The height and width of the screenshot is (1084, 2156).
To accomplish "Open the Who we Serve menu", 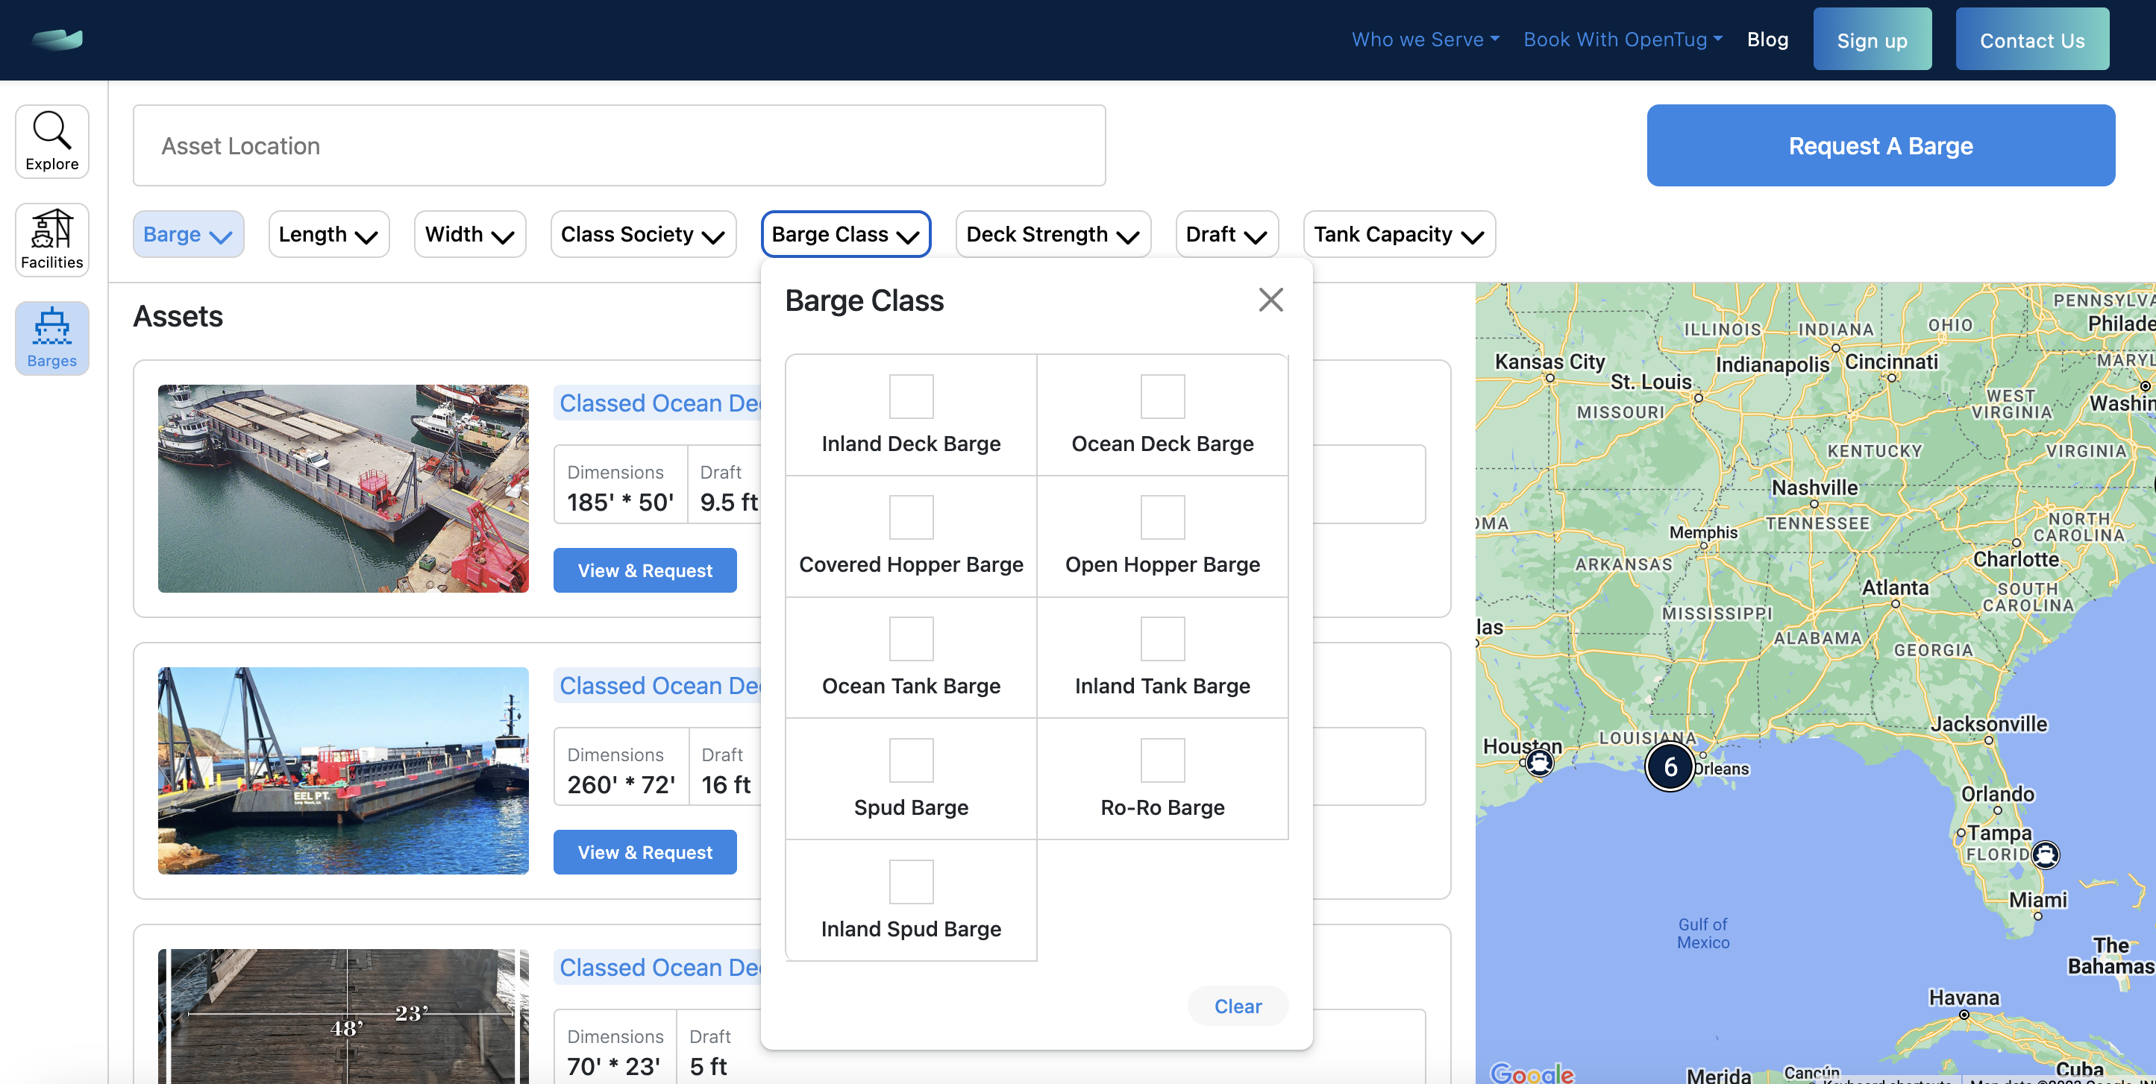I will tap(1424, 39).
